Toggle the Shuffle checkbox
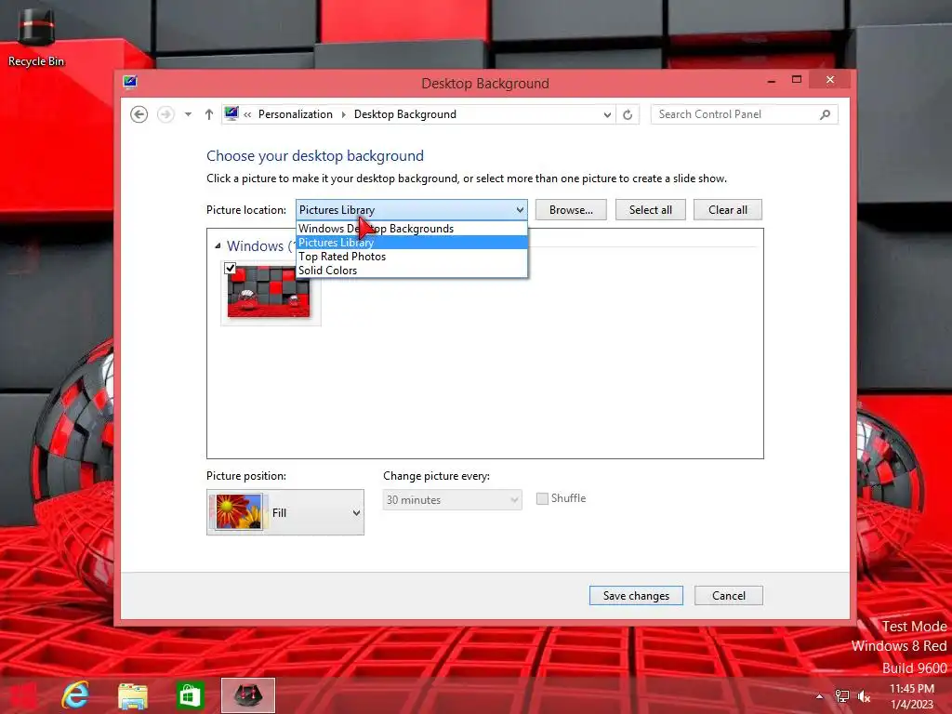952x714 pixels. (542, 498)
